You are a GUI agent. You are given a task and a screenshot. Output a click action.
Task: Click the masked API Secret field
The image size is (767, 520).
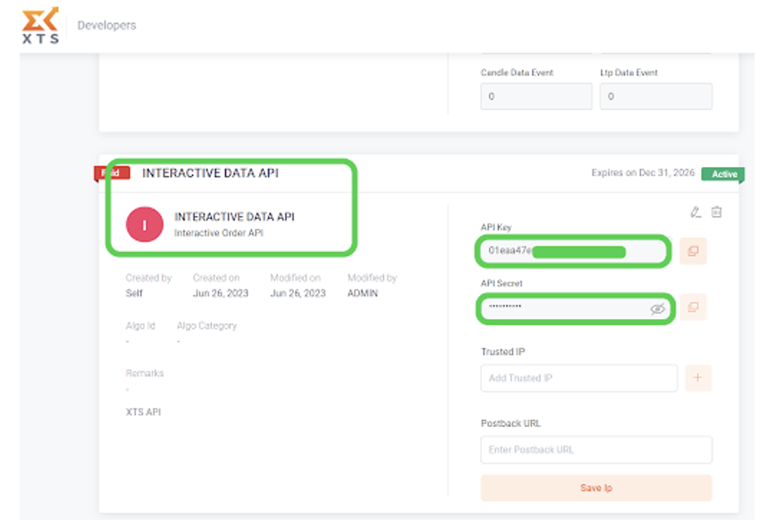click(563, 308)
